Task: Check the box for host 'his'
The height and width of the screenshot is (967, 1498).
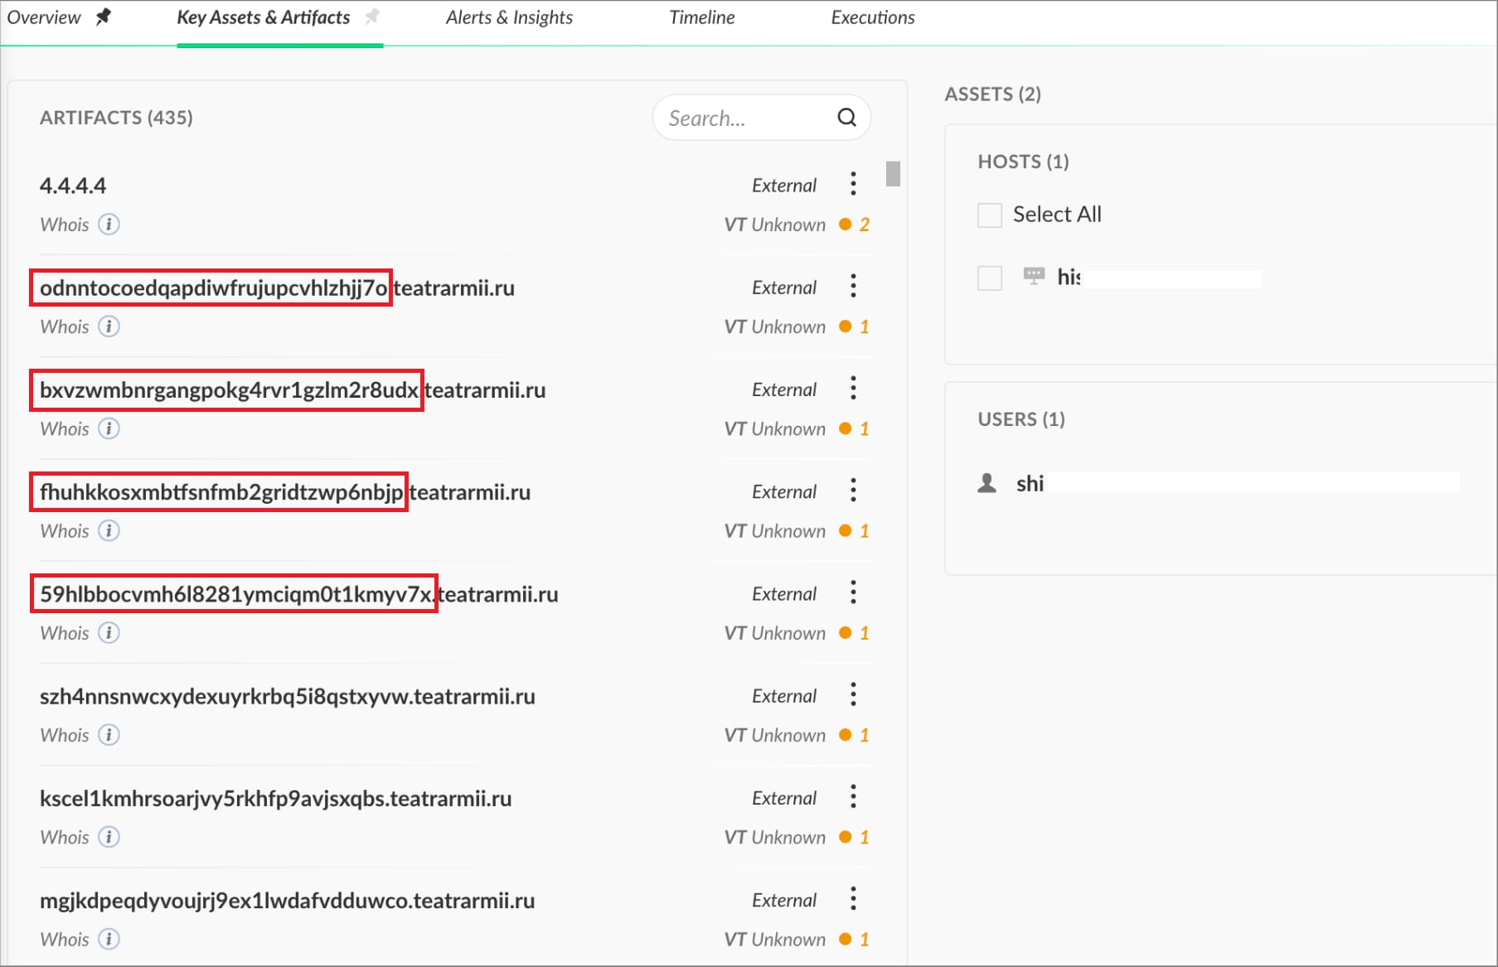Action: tap(990, 278)
